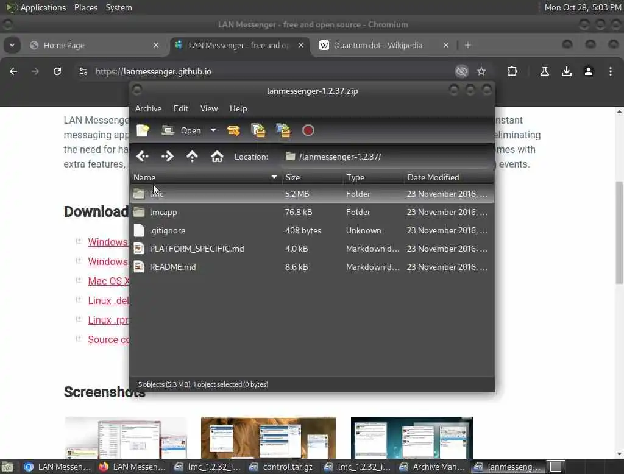624x474 pixels.
Task: Open the middle screenshot thumbnail on the webpage
Action: tap(269, 438)
